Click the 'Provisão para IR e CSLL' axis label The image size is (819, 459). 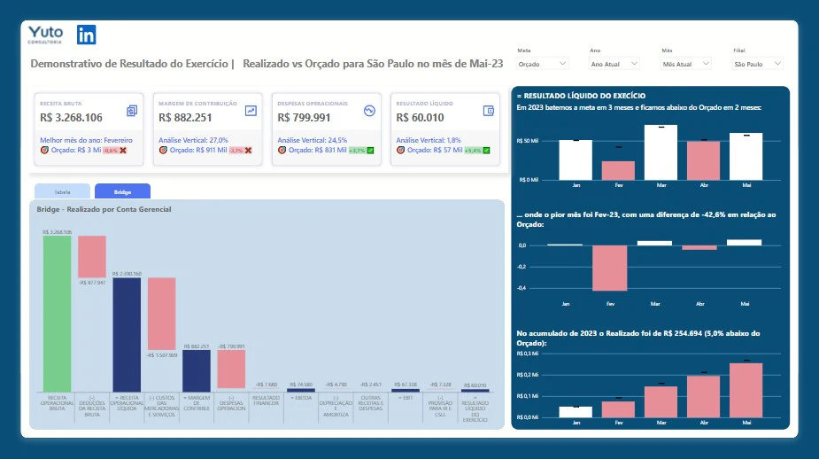(x=440, y=406)
